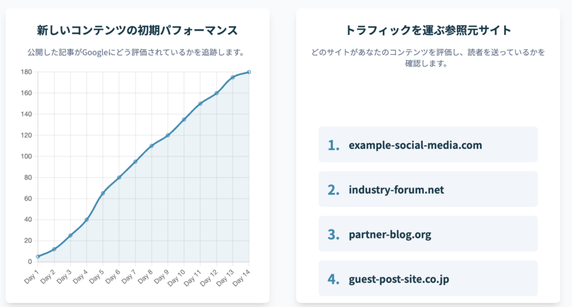
Task: Click the Day 4 data point
Action: click(x=87, y=219)
